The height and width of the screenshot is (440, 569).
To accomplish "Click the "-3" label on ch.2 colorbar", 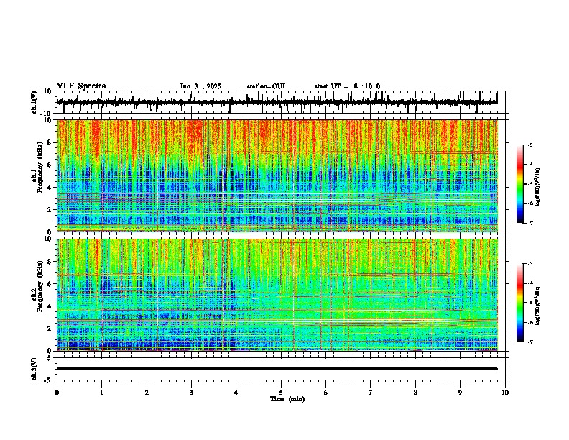I will coord(530,264).
